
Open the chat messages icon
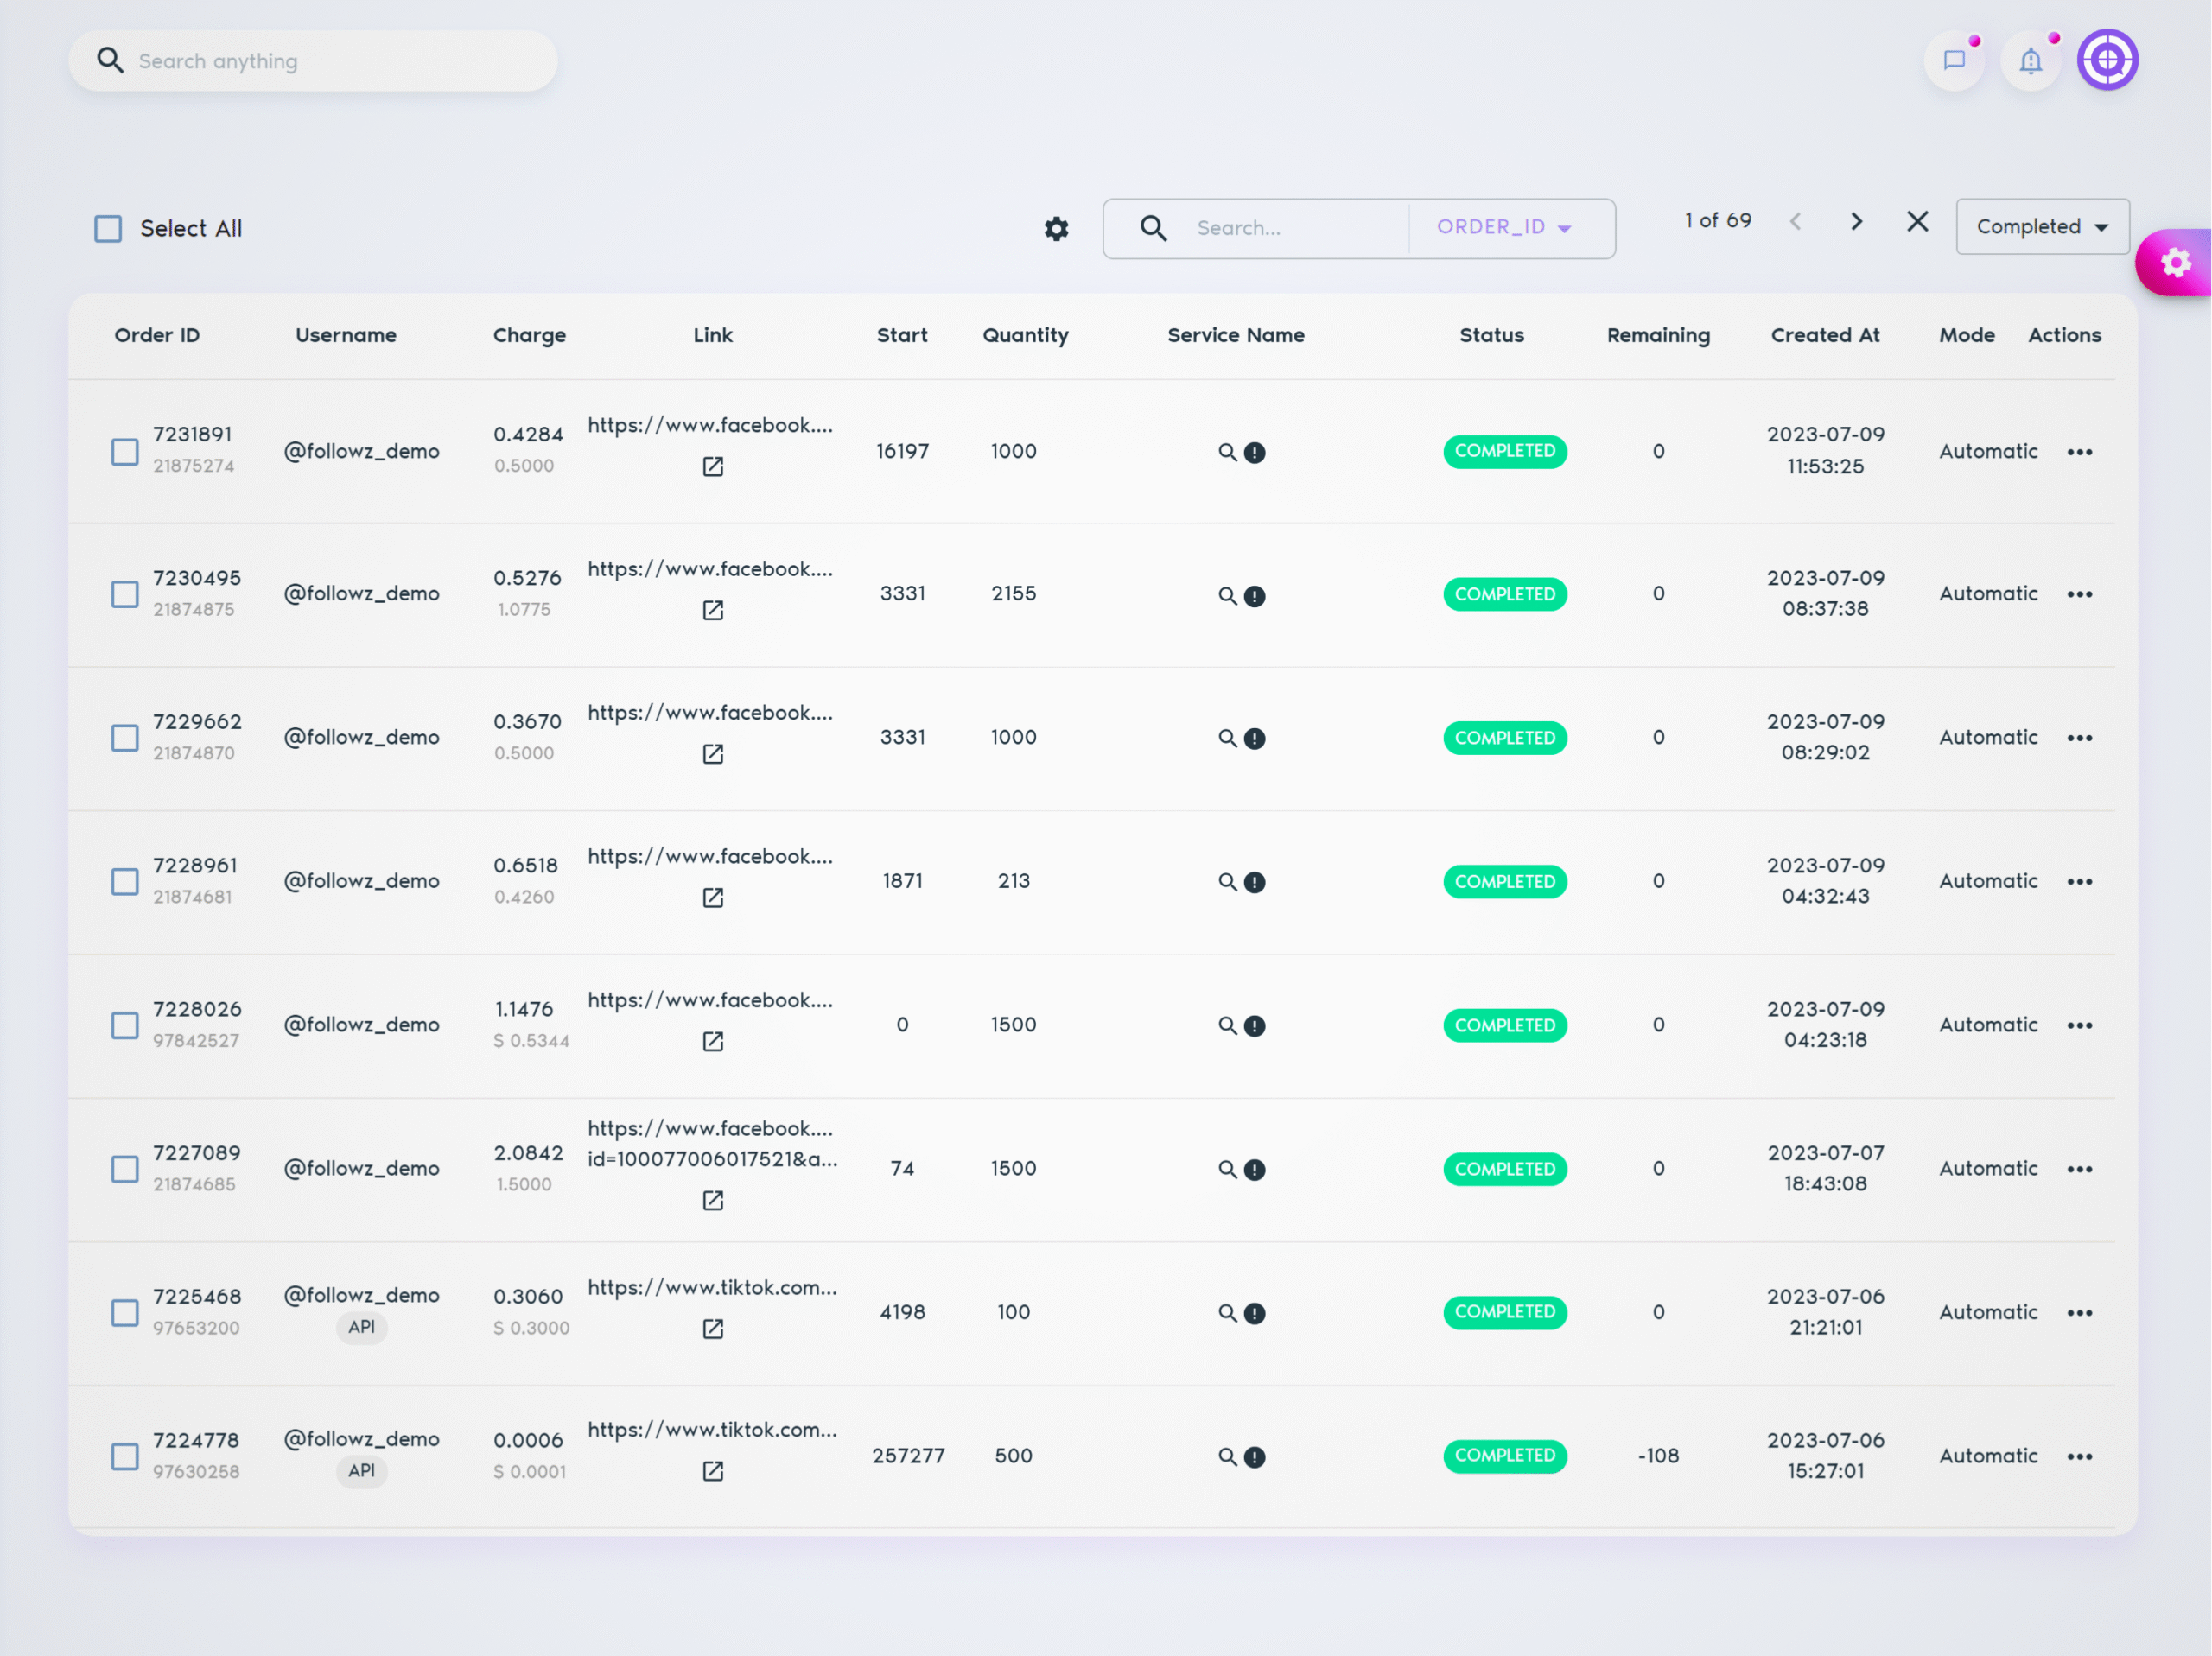pyautogui.click(x=1954, y=61)
